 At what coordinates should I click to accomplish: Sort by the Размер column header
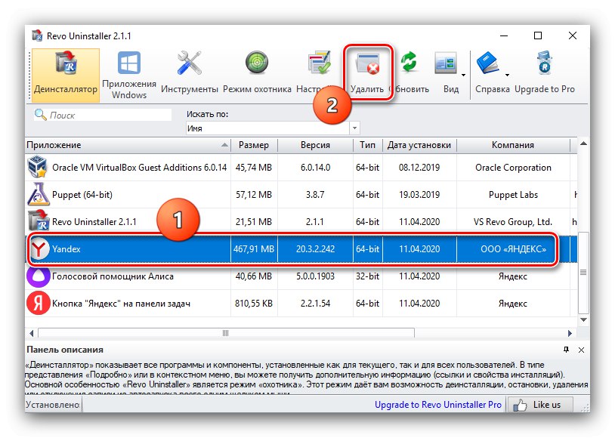click(254, 145)
